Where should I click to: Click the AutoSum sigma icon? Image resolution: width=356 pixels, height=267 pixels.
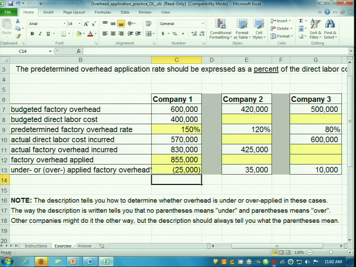[x=301, y=21]
